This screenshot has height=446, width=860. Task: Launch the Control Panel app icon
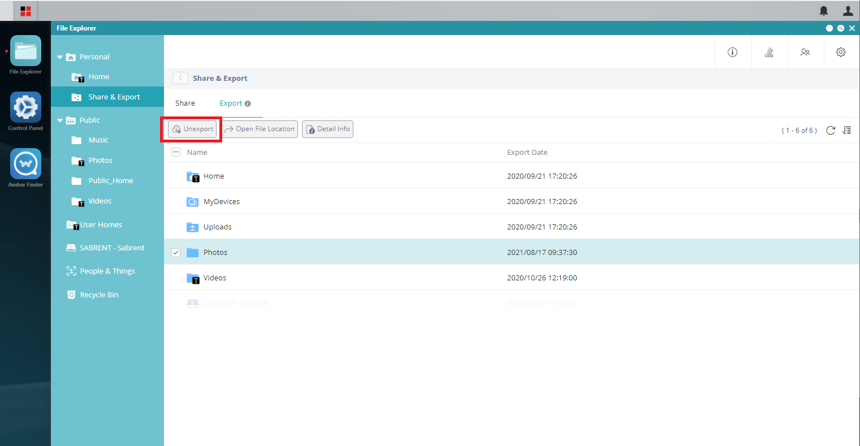(x=25, y=107)
